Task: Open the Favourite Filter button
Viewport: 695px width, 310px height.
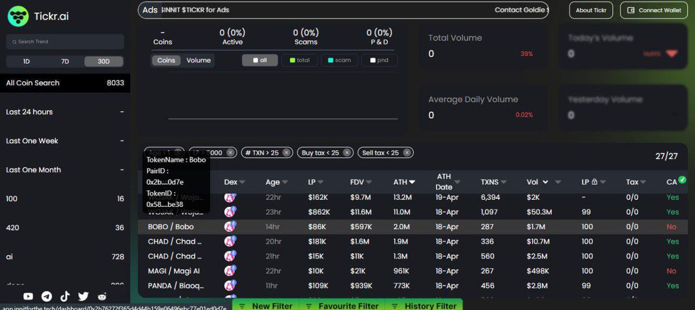Action: pyautogui.click(x=342, y=305)
